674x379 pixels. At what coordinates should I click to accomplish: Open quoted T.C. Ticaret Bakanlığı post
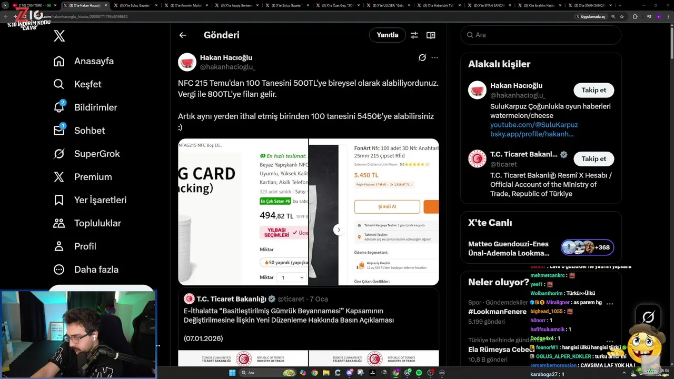click(x=308, y=326)
